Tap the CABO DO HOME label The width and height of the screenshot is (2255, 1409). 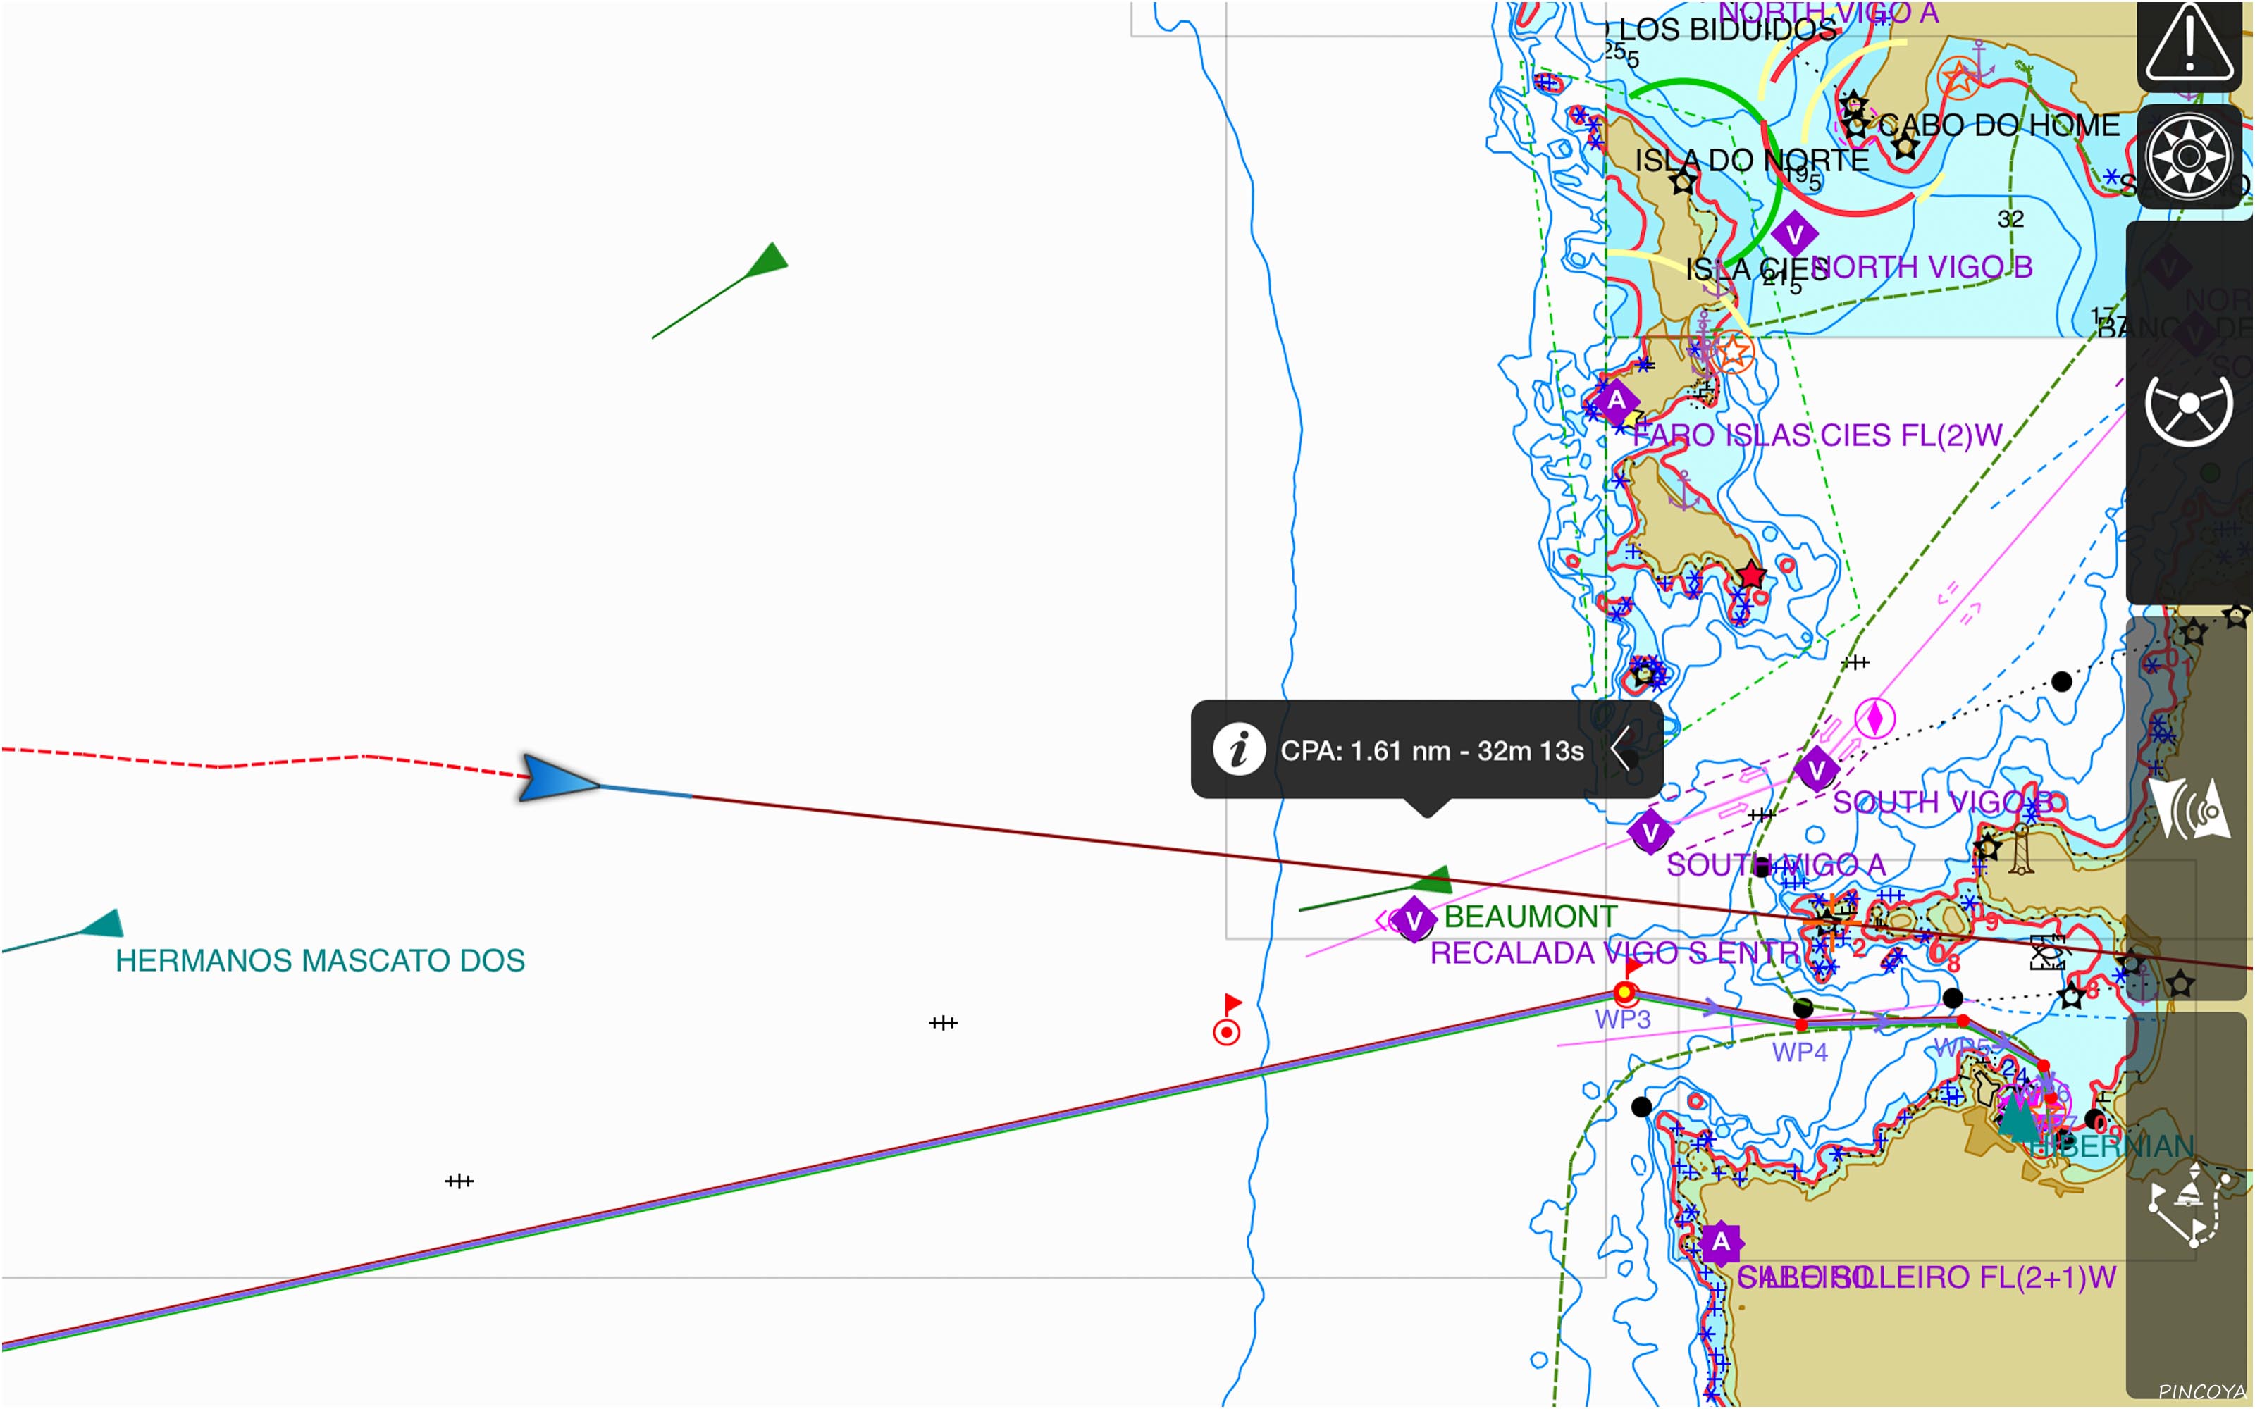(x=1998, y=125)
